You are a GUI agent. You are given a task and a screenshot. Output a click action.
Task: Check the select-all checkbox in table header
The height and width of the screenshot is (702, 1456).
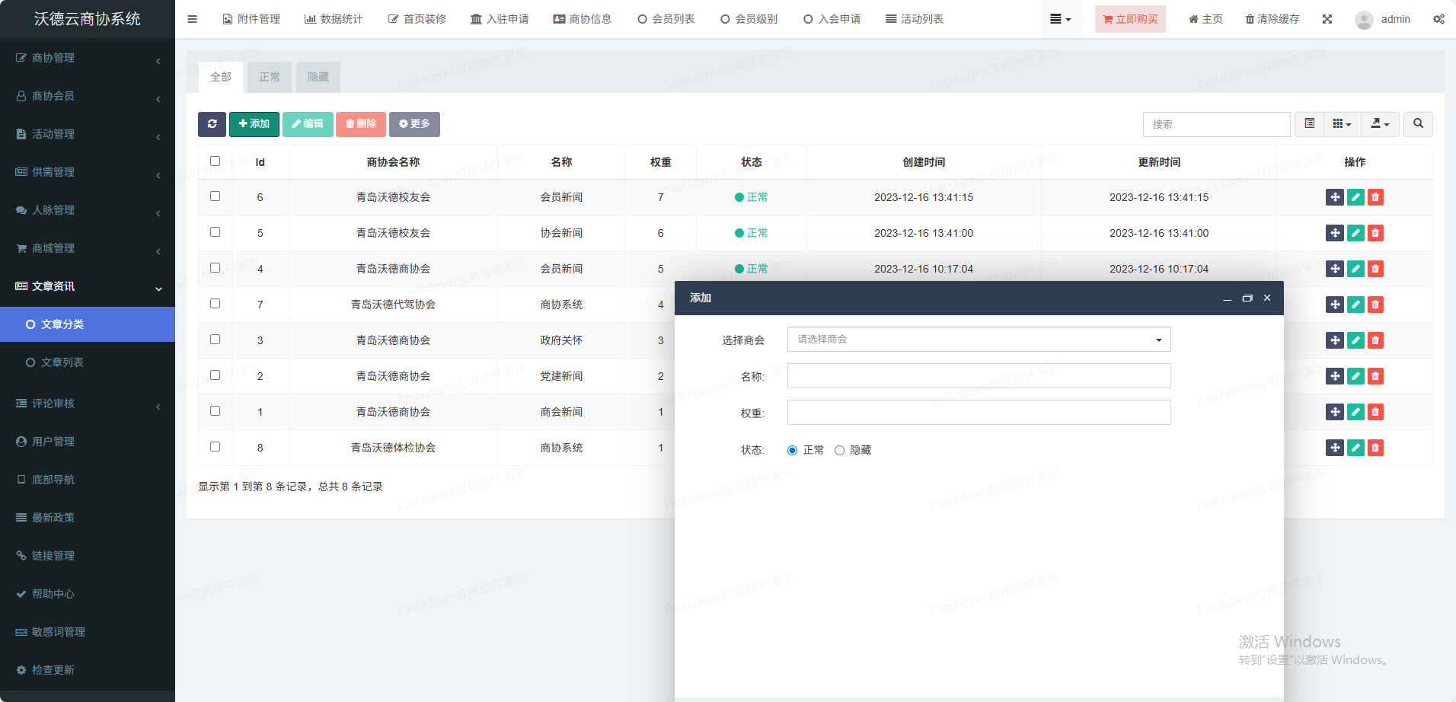click(215, 161)
